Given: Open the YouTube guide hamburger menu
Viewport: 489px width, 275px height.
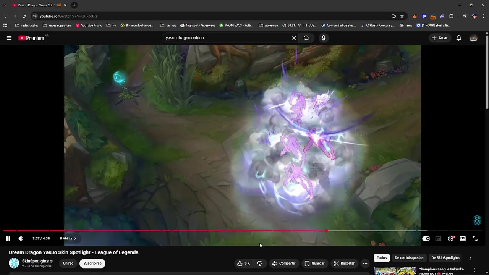Looking at the screenshot, I should coord(9,38).
